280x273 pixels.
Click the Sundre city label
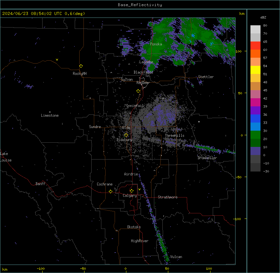coord(95,127)
